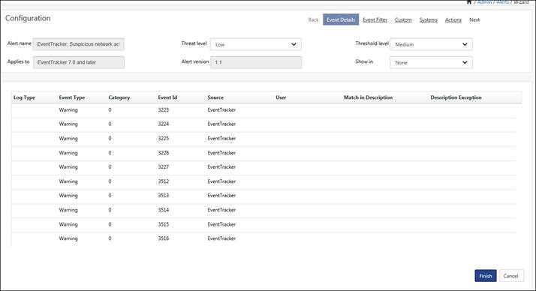Open the Systems tab
536x291 pixels.
[x=429, y=19]
